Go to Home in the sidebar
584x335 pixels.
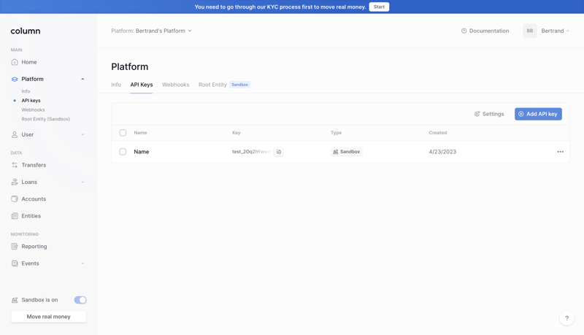click(x=29, y=62)
